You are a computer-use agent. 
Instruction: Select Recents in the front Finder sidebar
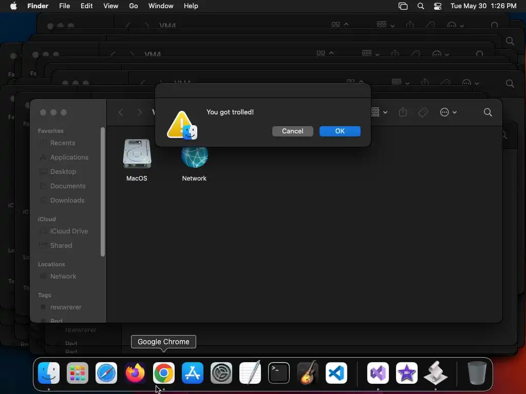click(62, 143)
